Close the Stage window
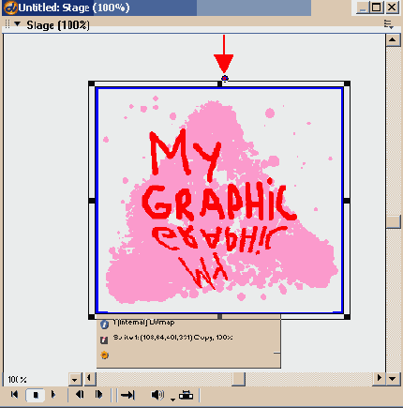 click(x=392, y=8)
